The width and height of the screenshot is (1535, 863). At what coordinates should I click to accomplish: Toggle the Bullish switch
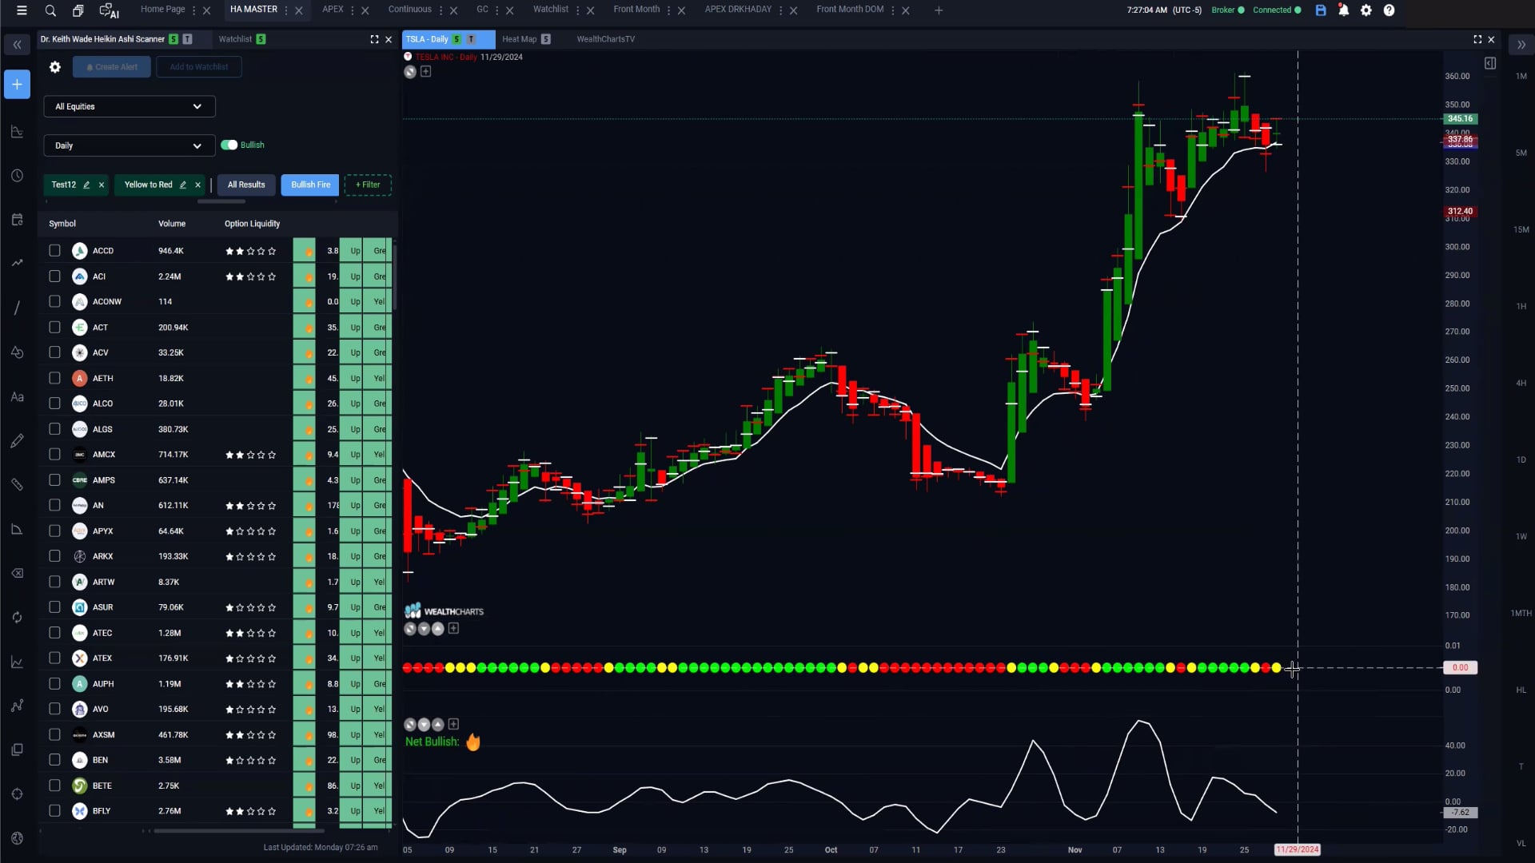tap(229, 145)
